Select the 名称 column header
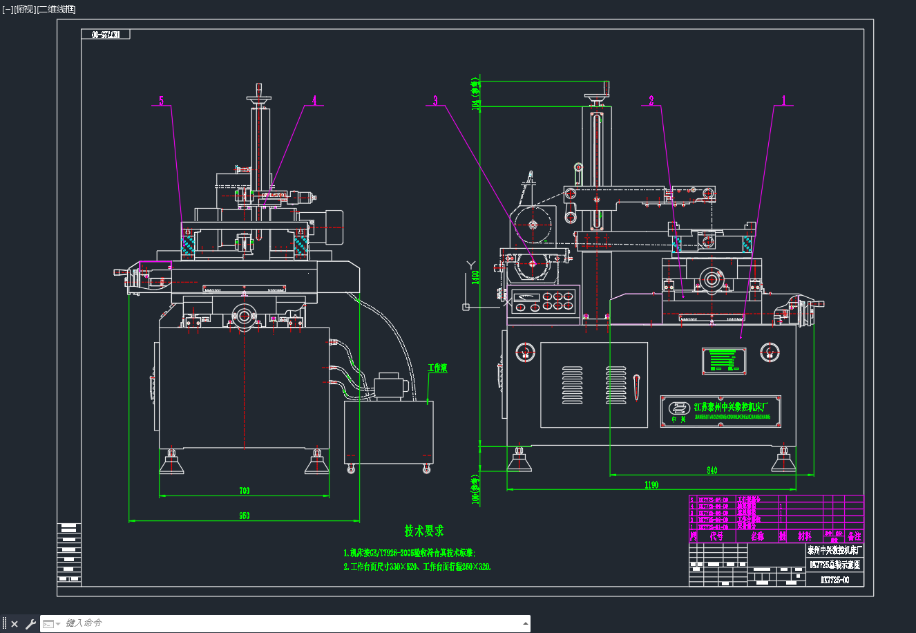The width and height of the screenshot is (916, 633). [x=757, y=536]
